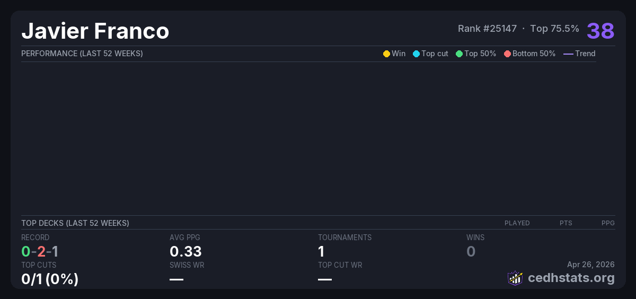636x299 pixels.
Task: Select the player name Javier Franco
Action: (x=95, y=31)
